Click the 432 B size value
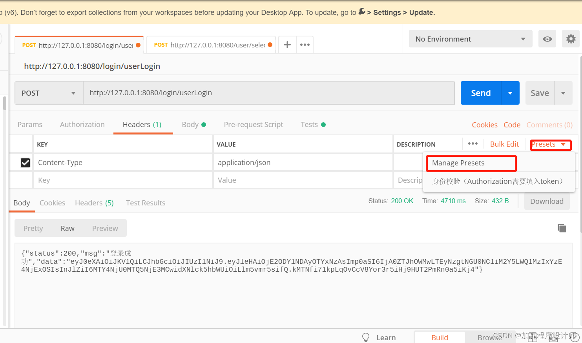582x343 pixels. point(500,201)
